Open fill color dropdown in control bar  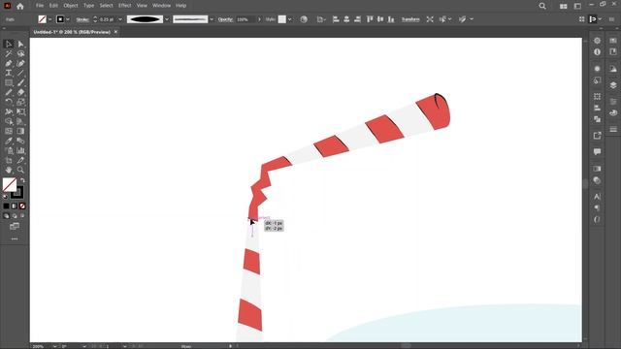[50, 19]
